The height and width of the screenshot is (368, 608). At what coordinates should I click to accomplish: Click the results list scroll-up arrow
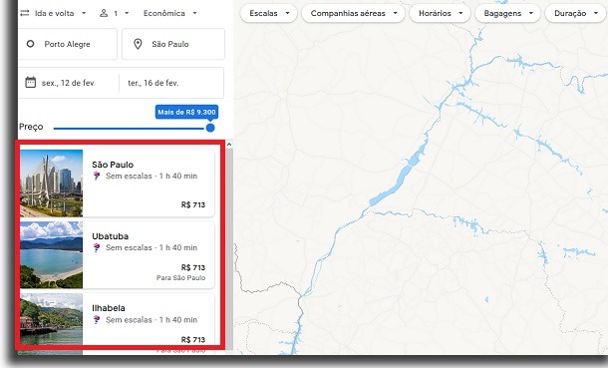point(229,145)
